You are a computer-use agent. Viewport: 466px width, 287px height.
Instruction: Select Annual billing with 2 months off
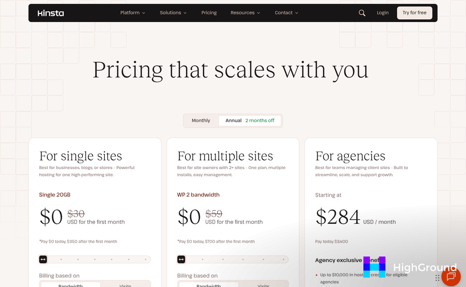pyautogui.click(x=250, y=120)
